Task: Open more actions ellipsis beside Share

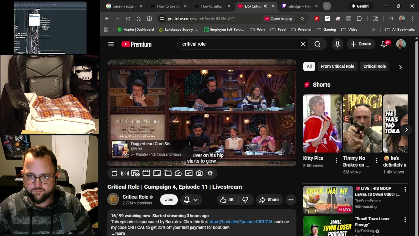Action: 291,200
